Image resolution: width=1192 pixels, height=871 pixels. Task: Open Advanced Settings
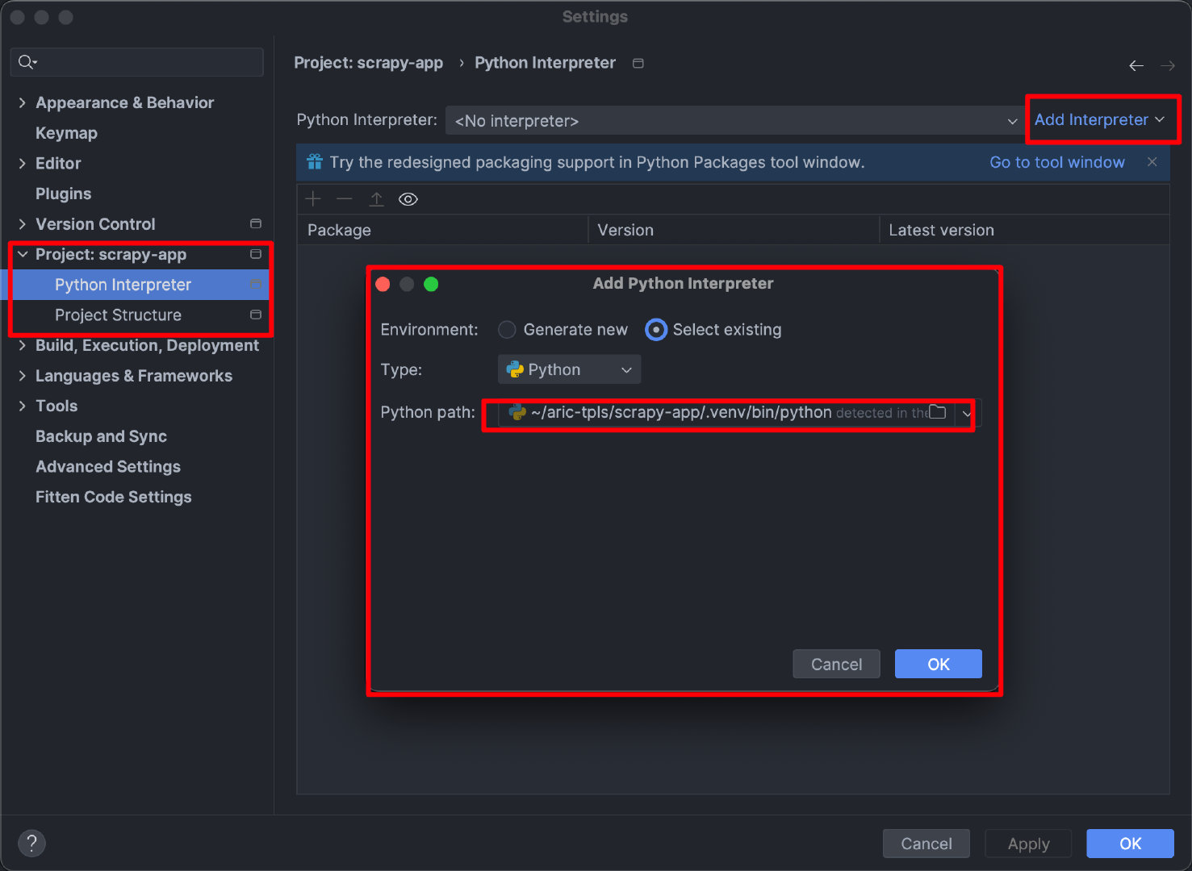pos(108,466)
